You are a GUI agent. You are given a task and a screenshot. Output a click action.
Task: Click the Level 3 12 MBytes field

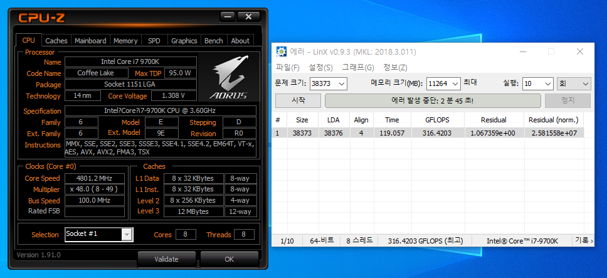tap(194, 211)
